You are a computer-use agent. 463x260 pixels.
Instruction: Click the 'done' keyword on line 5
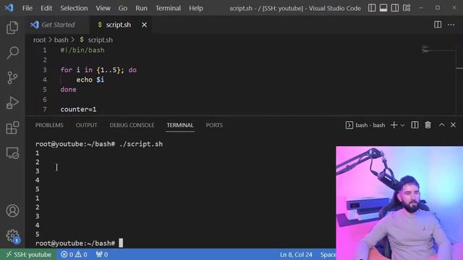(68, 90)
